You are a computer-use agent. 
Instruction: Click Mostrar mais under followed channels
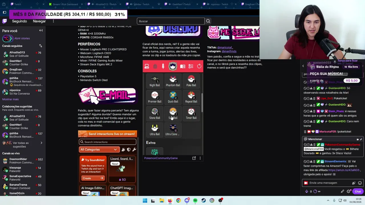point(10,99)
